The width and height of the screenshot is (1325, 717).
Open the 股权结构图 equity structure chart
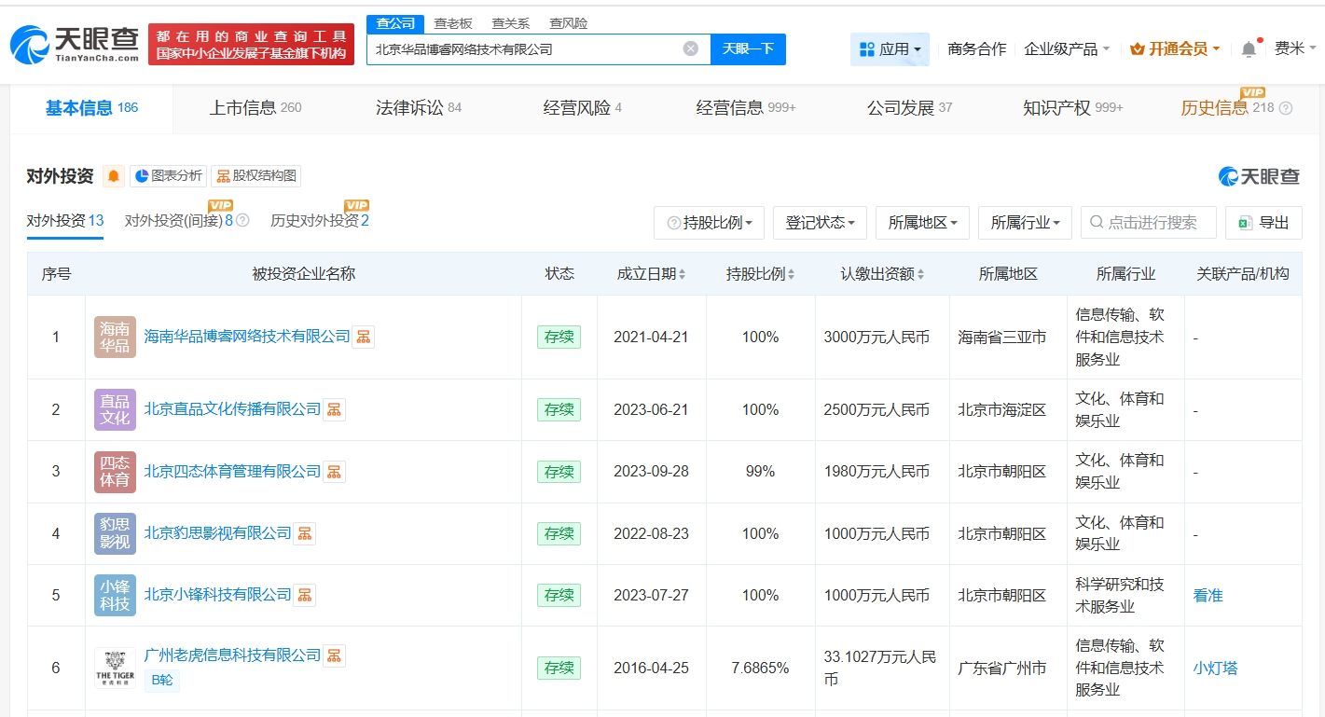click(255, 176)
